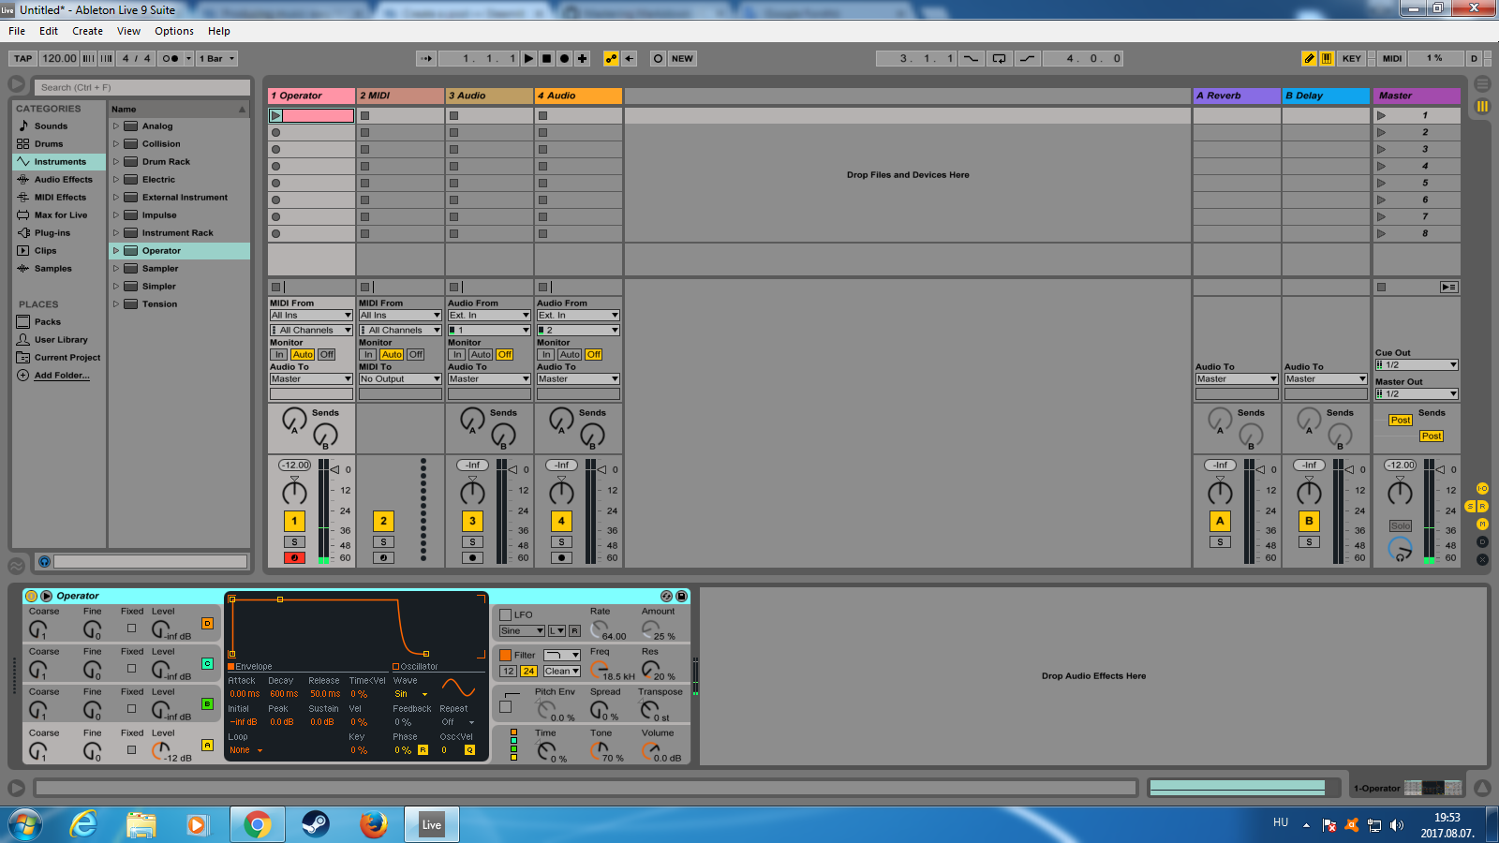Toggle track 1 activator button
The height and width of the screenshot is (843, 1499).
(x=294, y=521)
